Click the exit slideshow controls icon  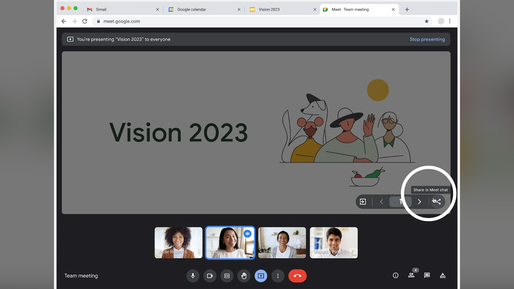point(363,202)
